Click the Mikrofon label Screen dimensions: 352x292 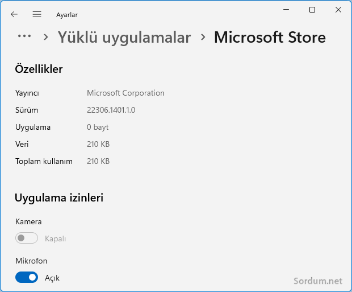pos(31,261)
